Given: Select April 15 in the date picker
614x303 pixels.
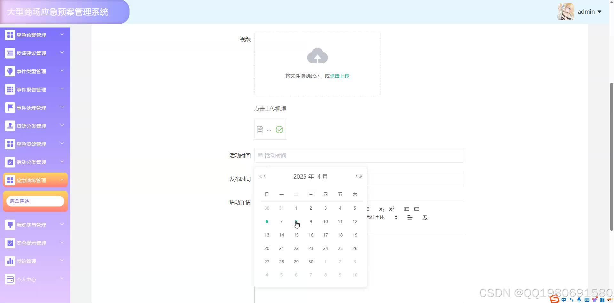Looking at the screenshot, I should tap(296, 235).
